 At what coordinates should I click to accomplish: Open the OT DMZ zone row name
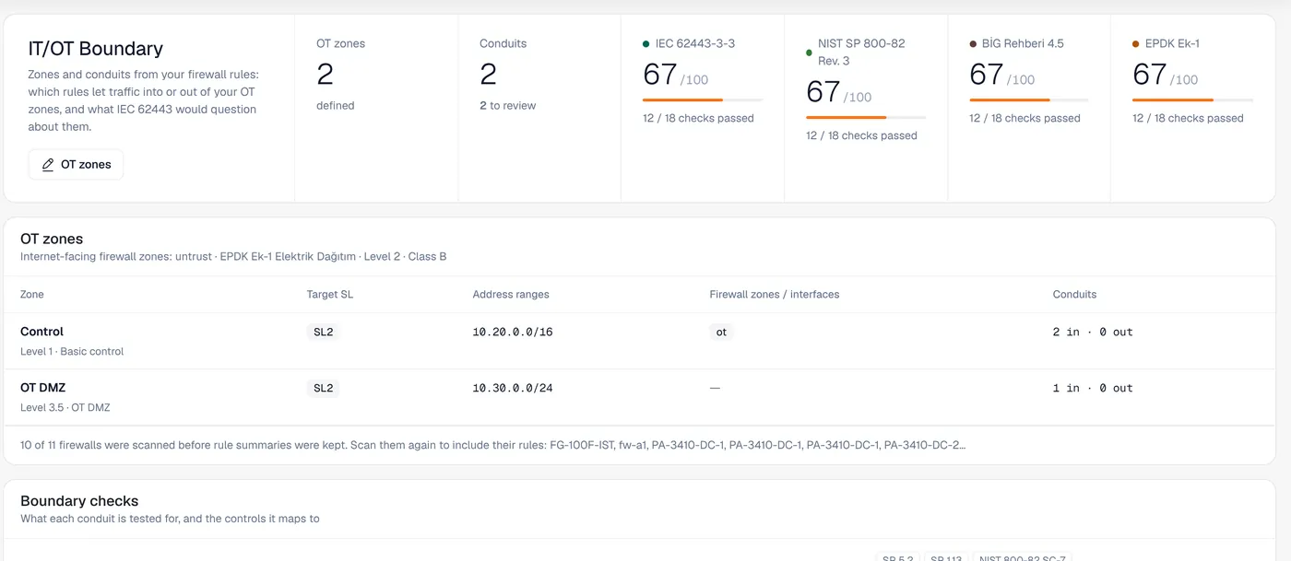coord(43,388)
